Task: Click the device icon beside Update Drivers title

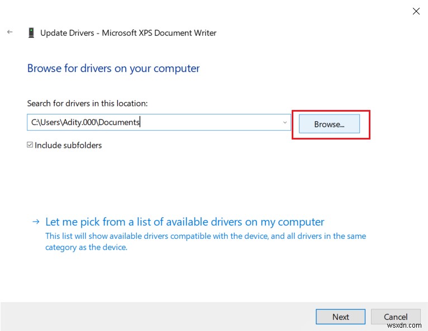Action: pos(31,33)
